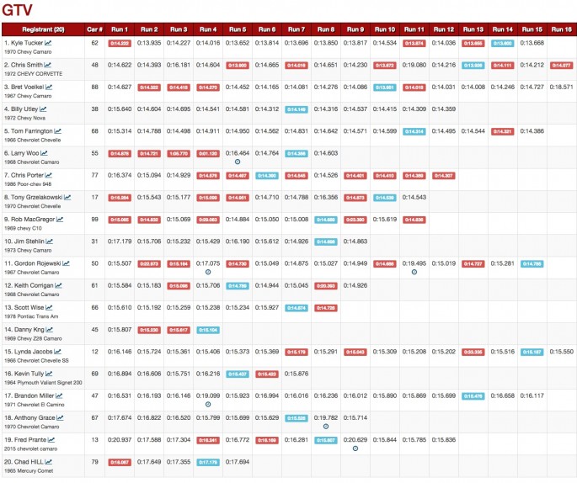Click the Scott Wise registrant name
577x483 pixels.
coord(27,307)
